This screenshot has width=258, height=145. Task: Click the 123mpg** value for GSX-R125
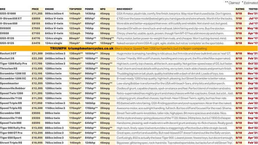107,38
